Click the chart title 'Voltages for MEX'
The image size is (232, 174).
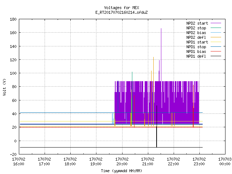tap(121, 8)
